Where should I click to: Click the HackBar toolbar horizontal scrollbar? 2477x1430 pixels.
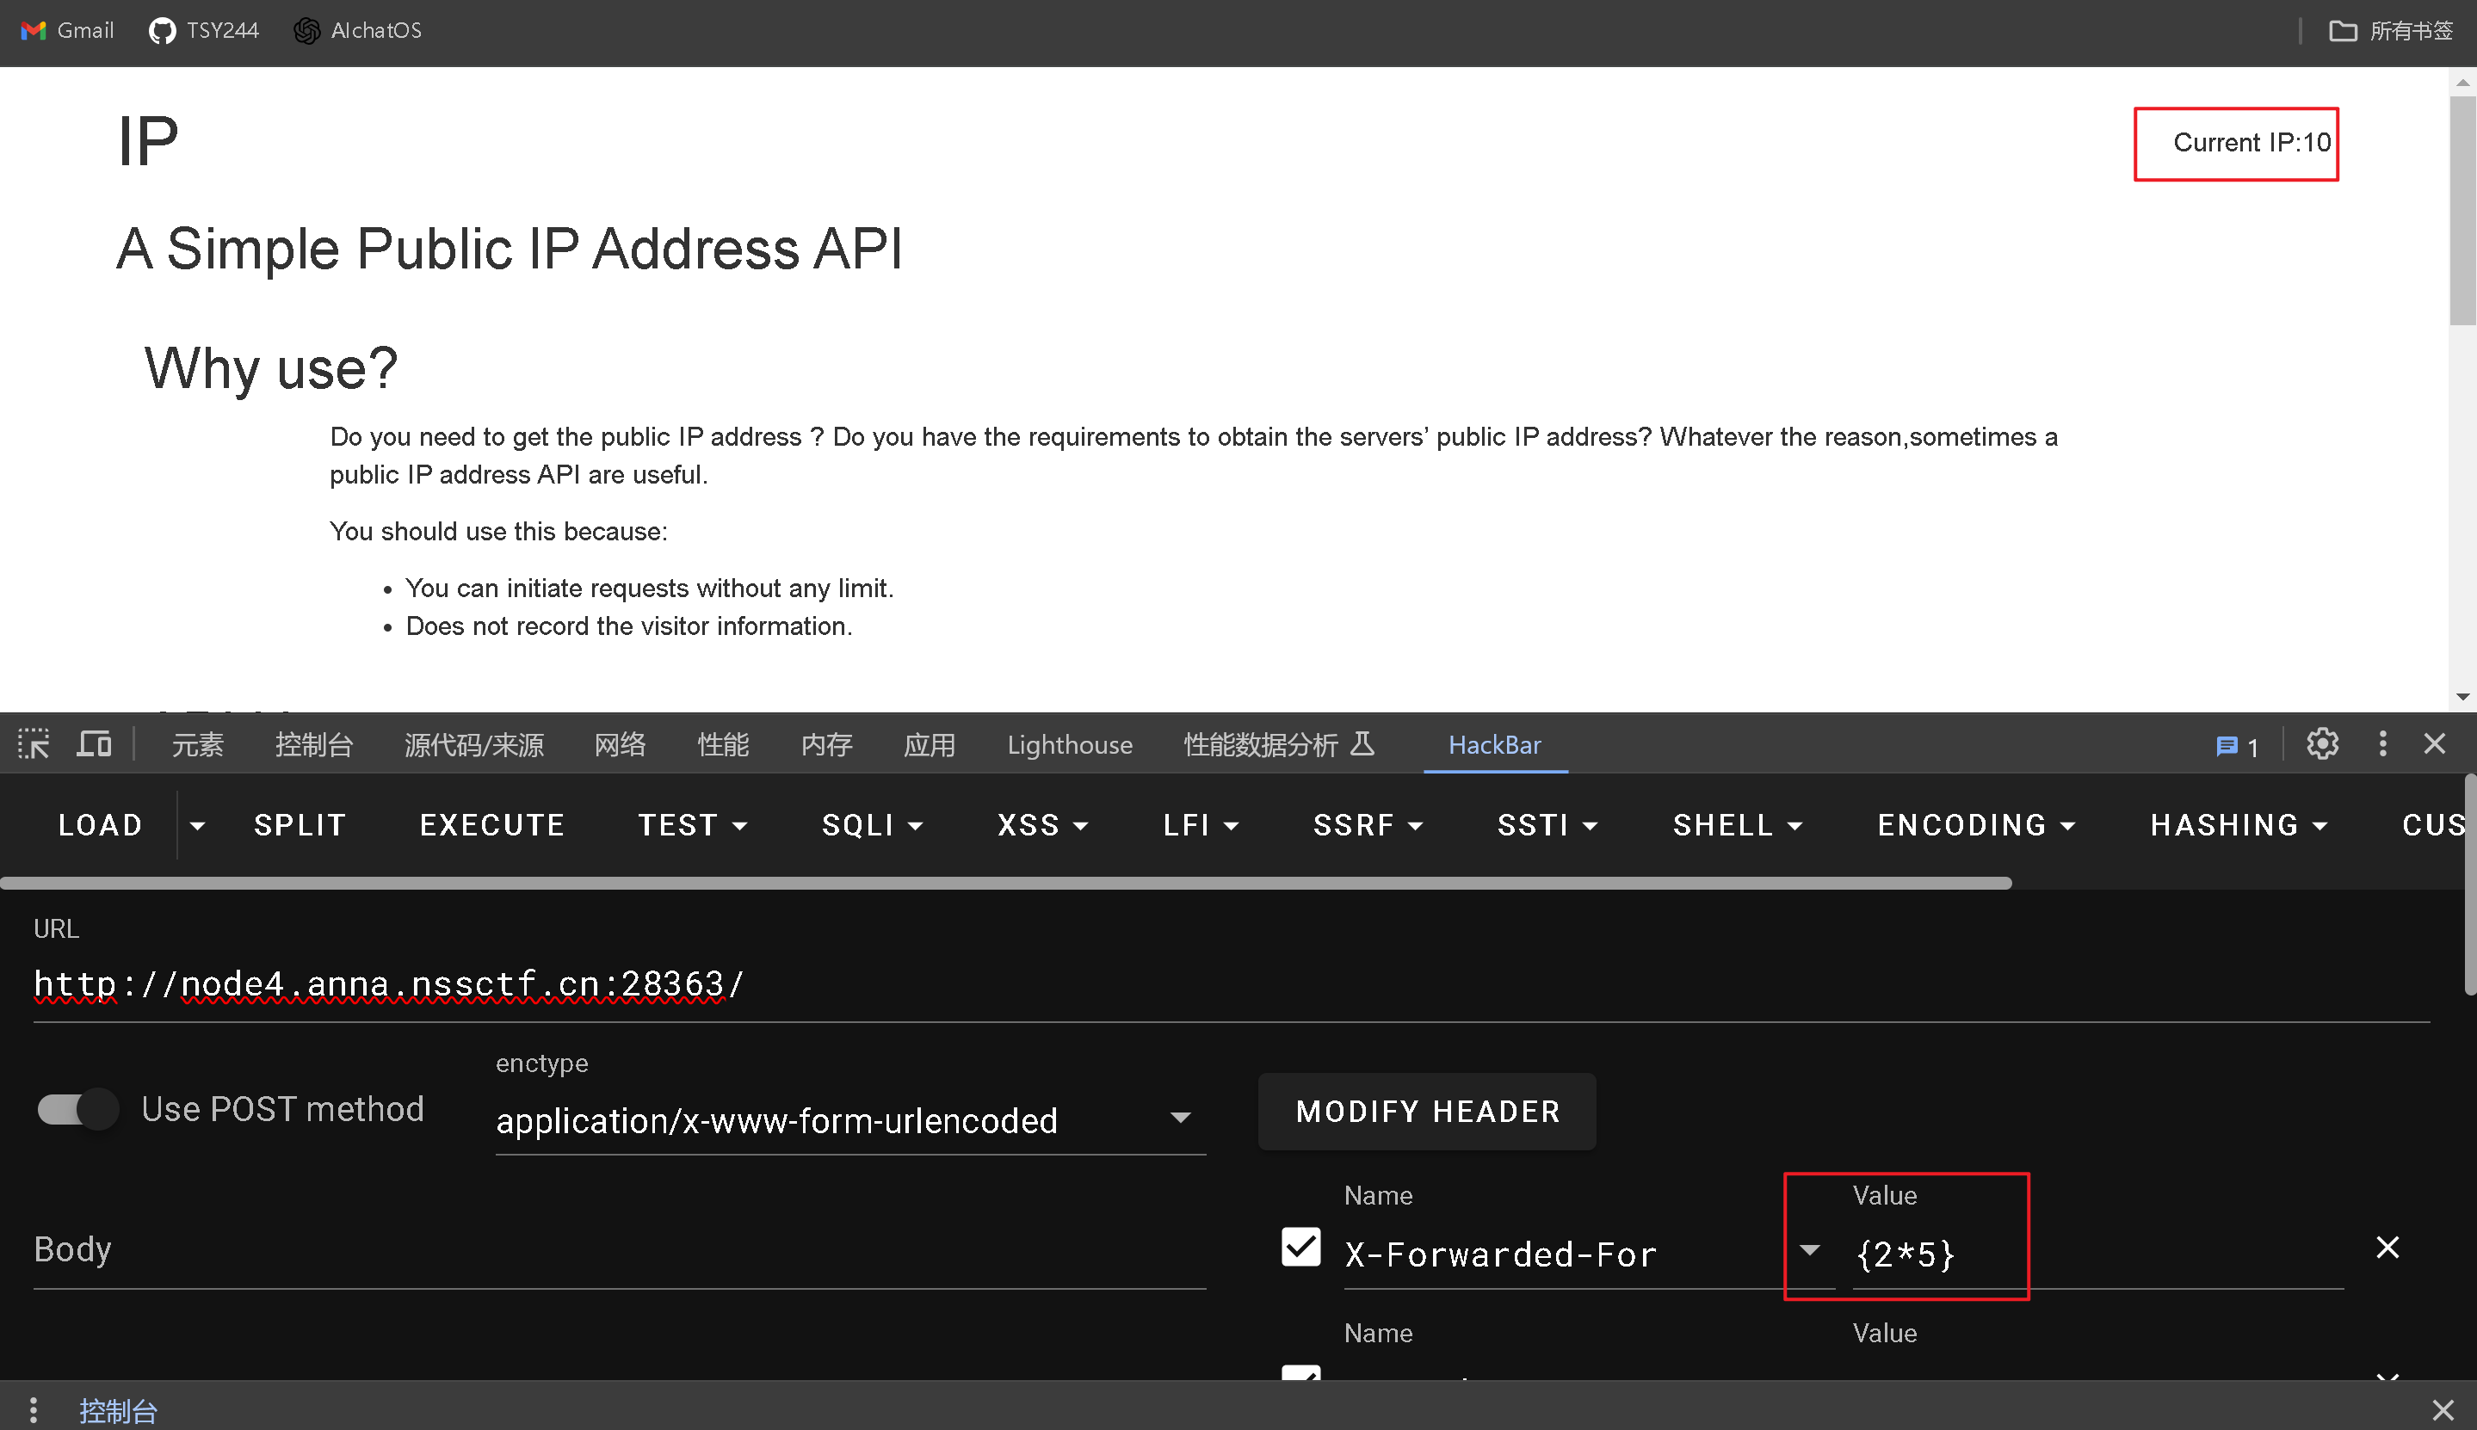[1006, 883]
